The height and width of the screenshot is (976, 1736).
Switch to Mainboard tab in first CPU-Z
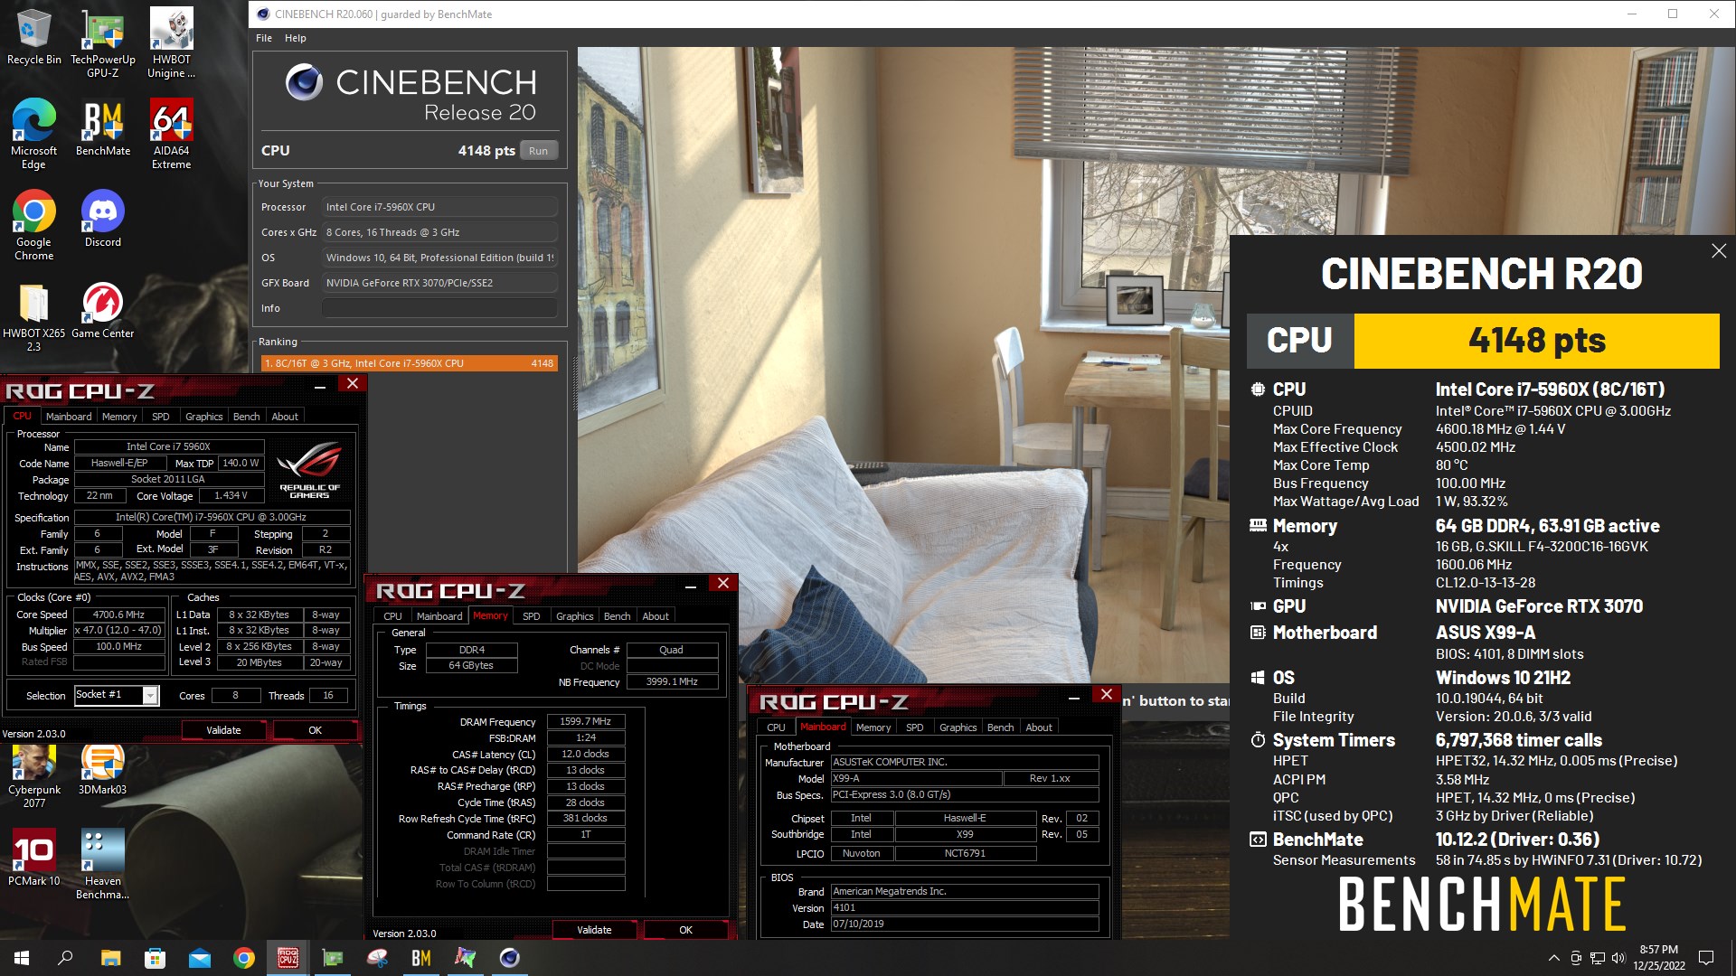(69, 417)
